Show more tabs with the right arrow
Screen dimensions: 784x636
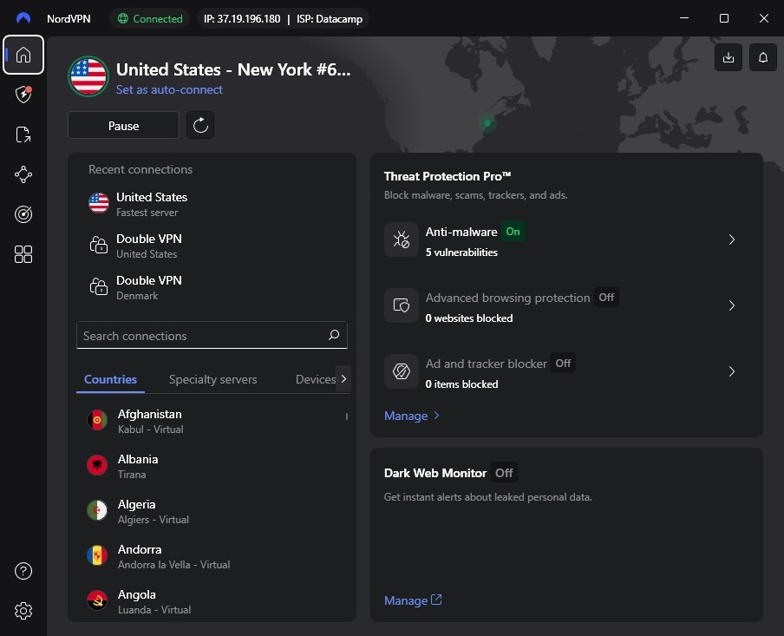point(343,379)
